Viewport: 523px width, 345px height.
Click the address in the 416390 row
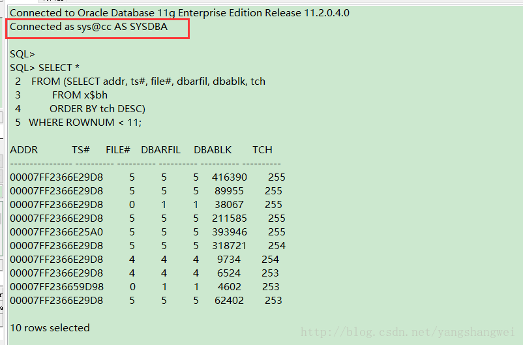[x=57, y=177]
